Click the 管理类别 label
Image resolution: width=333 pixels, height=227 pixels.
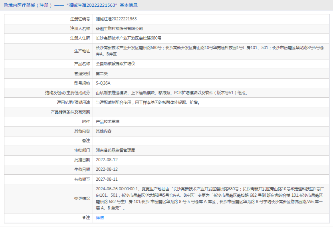click(x=82, y=74)
